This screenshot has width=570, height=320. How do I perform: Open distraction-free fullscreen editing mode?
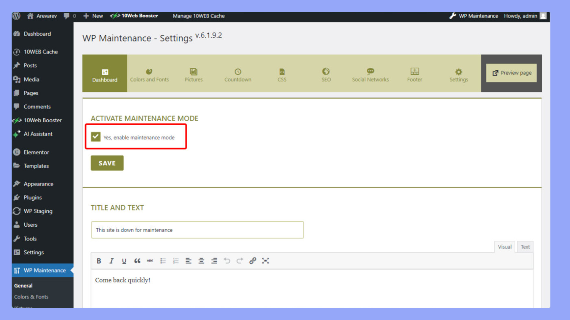[x=265, y=261]
